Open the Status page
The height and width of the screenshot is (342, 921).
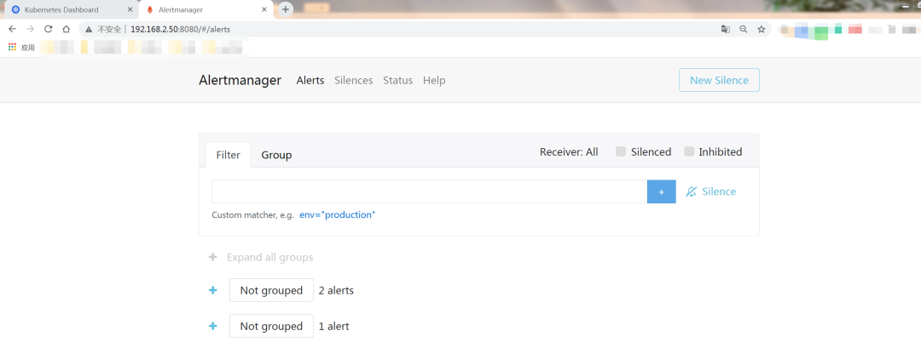(x=397, y=80)
